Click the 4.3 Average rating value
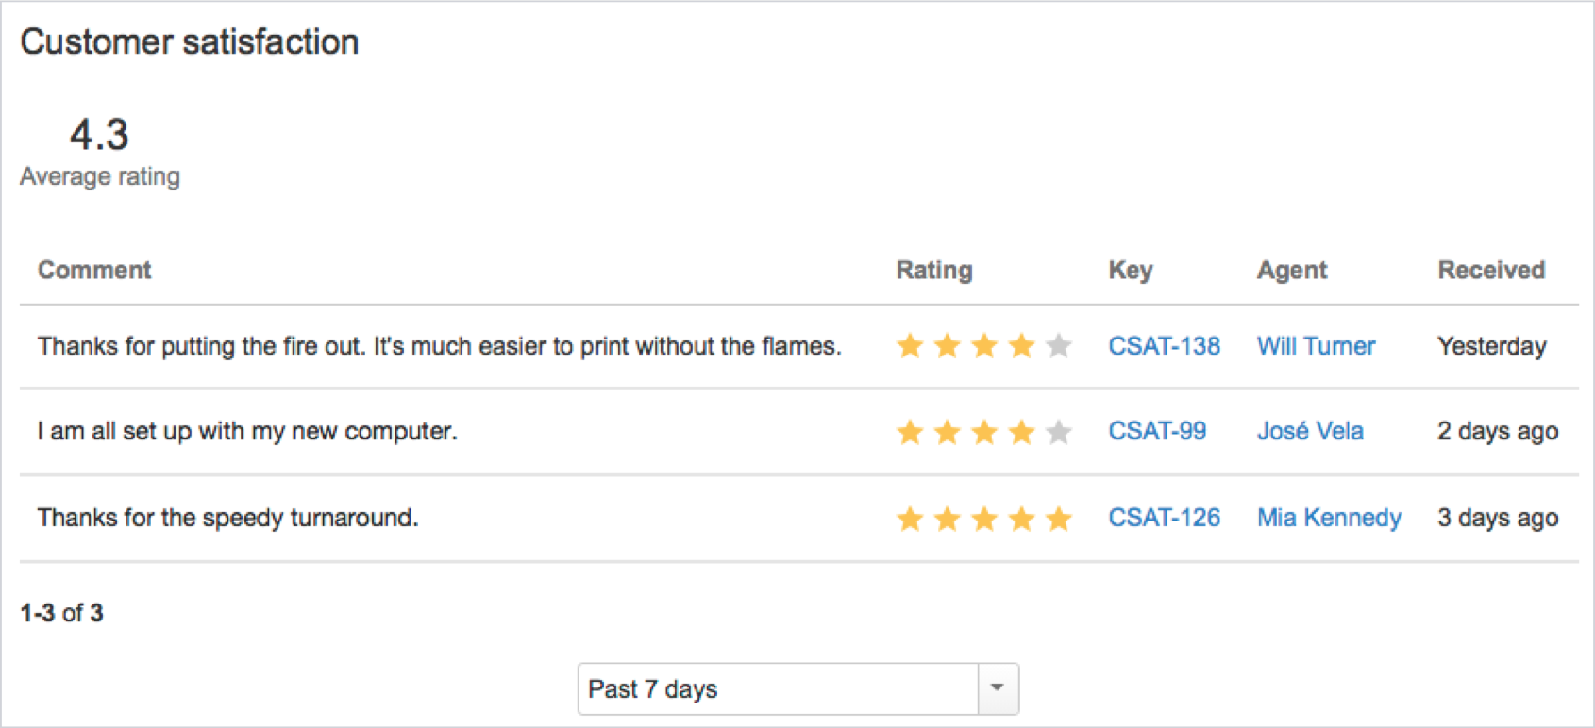Screen dimensions: 1595x728 point(98,135)
